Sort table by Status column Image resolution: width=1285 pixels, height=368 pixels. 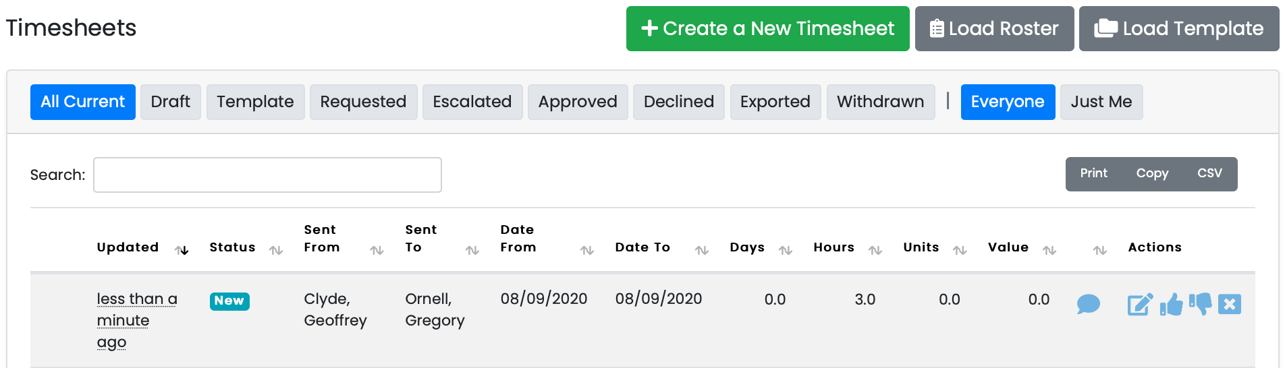233,247
